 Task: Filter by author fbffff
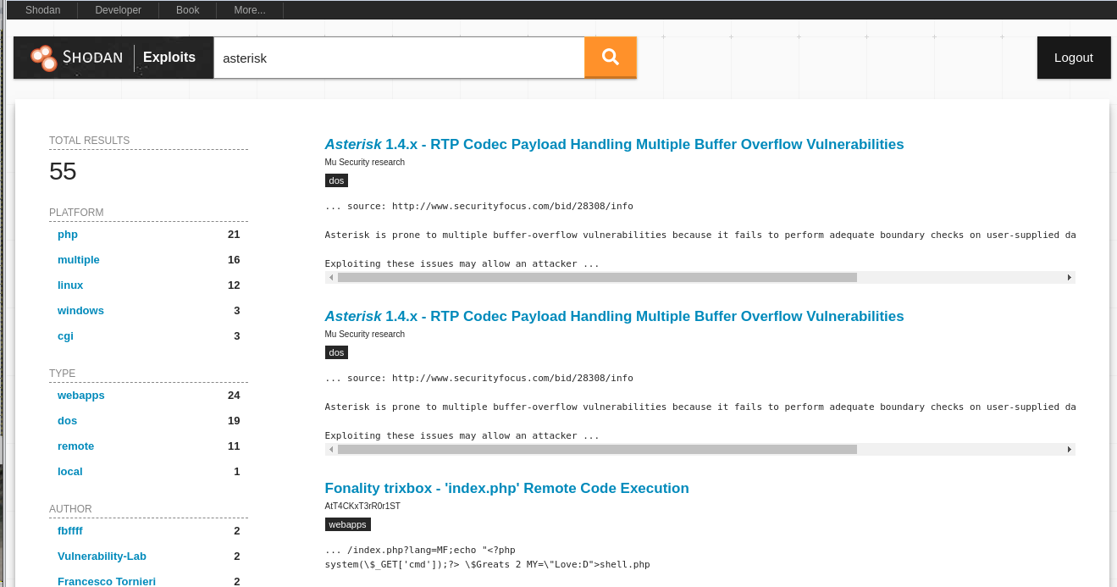pyautogui.click(x=70, y=531)
